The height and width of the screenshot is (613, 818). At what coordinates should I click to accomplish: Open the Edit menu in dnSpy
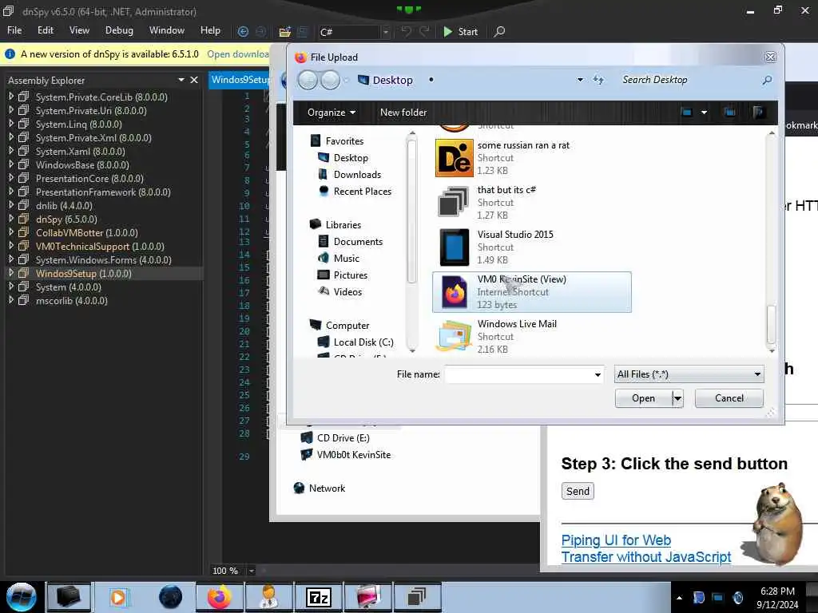[x=46, y=31]
